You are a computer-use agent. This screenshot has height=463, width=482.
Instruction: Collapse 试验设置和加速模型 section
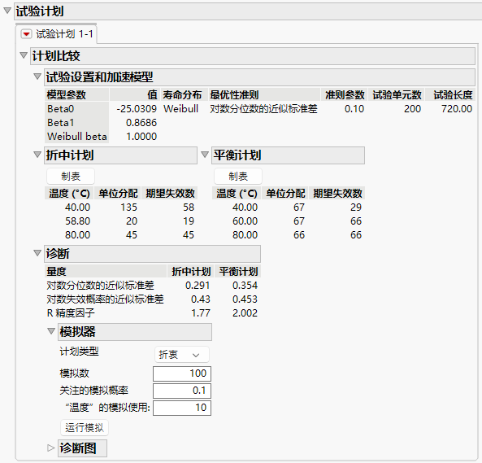(37, 76)
